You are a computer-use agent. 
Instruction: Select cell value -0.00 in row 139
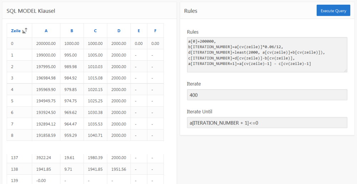41,180
